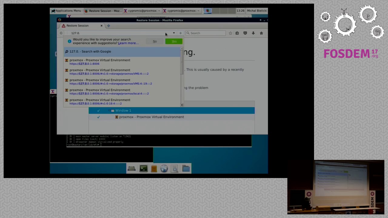Choose suggestion ending storage/proxmox/local:4:::::2
The image size is (388, 218).
pos(122,92)
